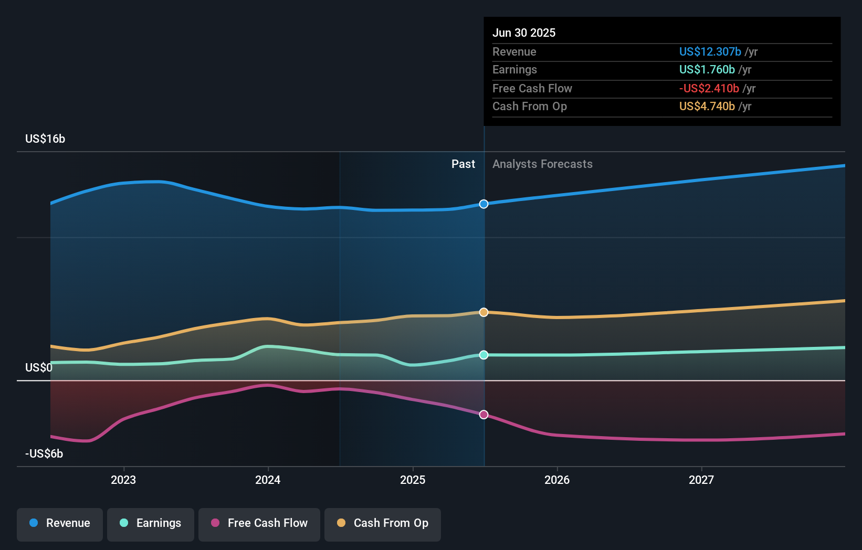Click the teal Earnings marker on chart
Screen dimensions: 862x550
tap(483, 355)
